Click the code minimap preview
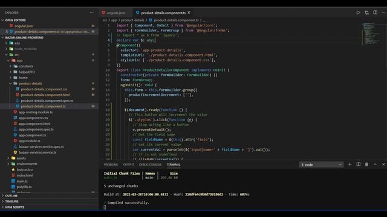Viewport: 387px width, 217px height. point(371,34)
